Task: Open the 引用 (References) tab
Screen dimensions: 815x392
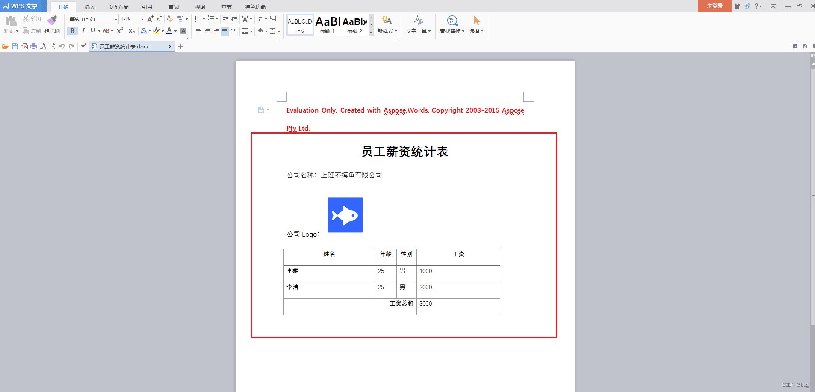Action: click(x=147, y=7)
